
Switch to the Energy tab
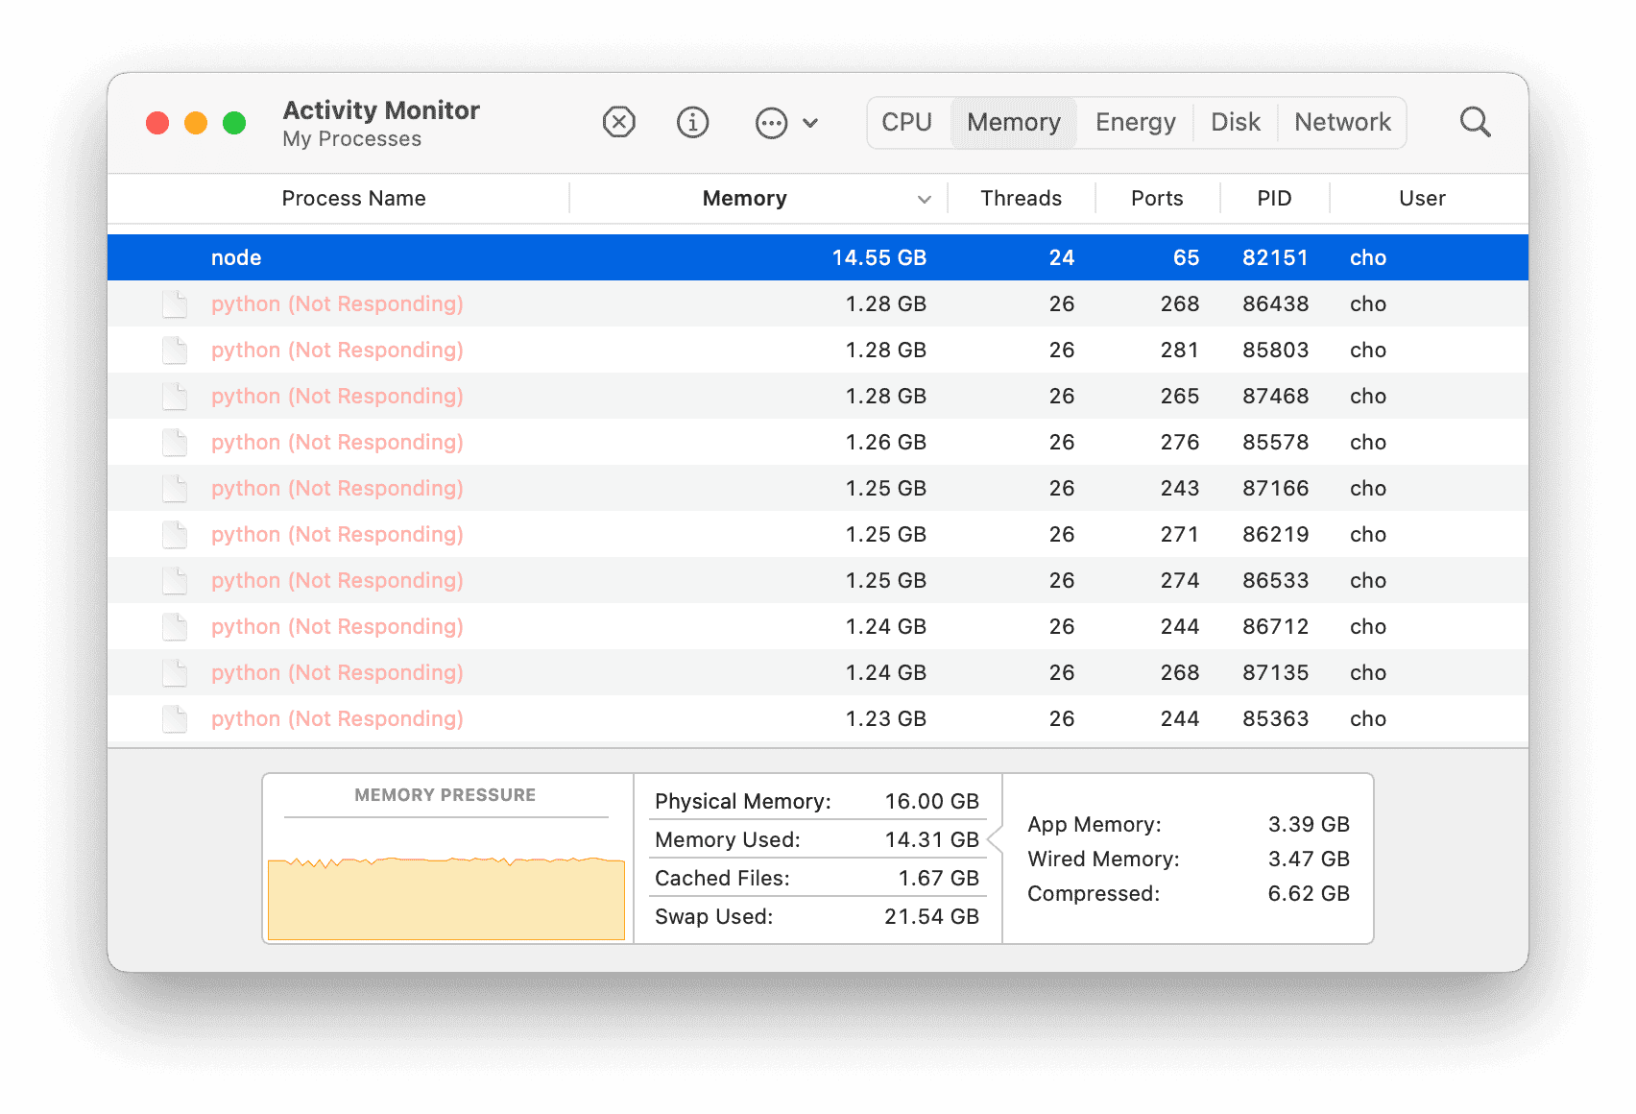pyautogui.click(x=1135, y=123)
